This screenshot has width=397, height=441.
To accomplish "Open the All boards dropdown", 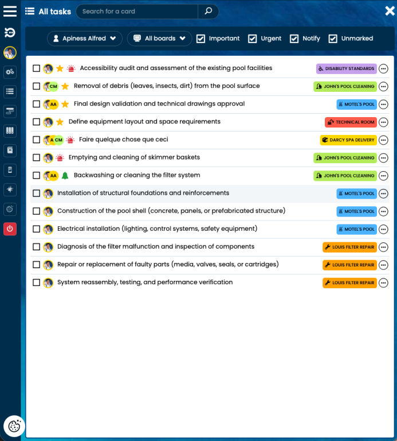I will click(159, 38).
